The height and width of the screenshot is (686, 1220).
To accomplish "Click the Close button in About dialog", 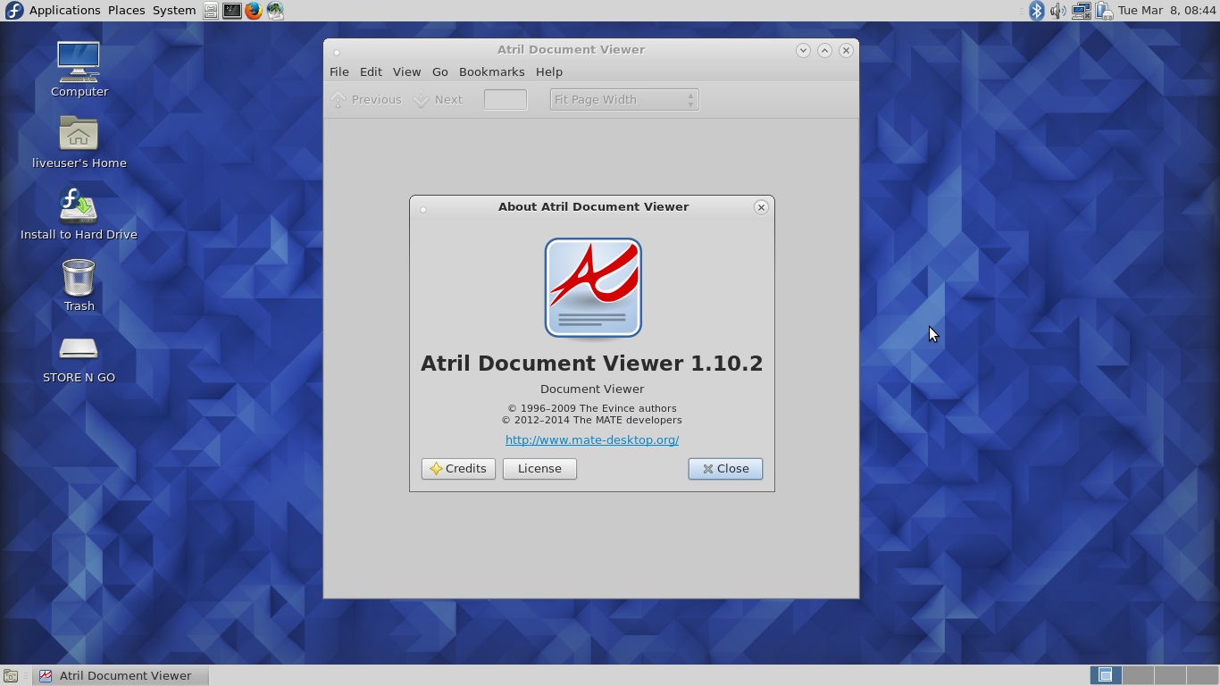I will click(725, 469).
